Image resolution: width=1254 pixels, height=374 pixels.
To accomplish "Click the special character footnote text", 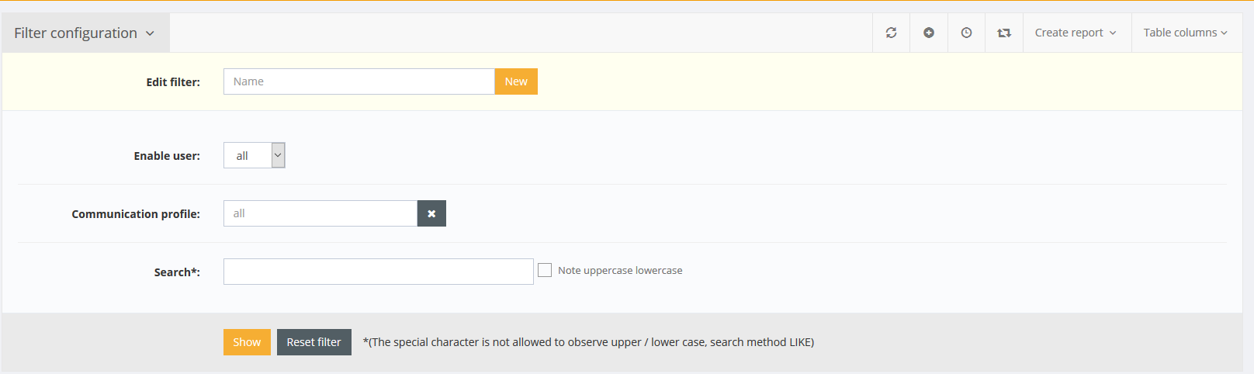I will (x=588, y=342).
